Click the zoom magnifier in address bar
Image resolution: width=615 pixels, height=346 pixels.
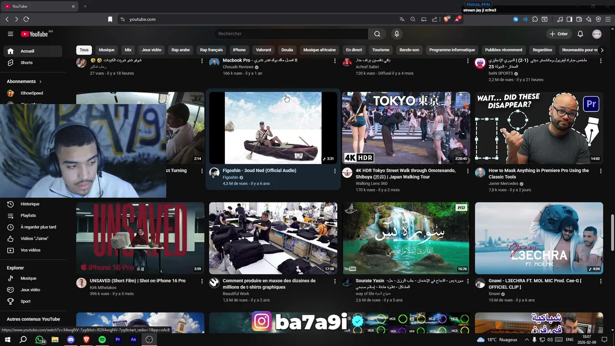413,19
